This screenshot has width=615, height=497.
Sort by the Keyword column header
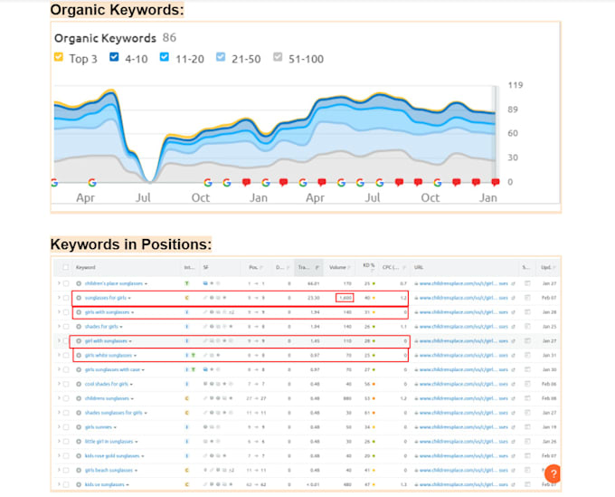click(x=86, y=267)
